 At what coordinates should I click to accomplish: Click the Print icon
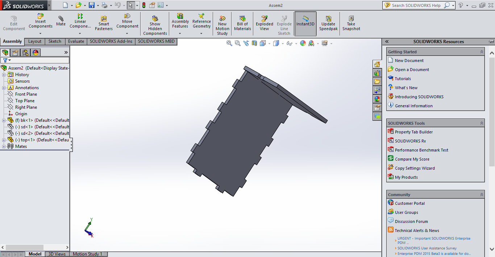(x=104, y=5)
